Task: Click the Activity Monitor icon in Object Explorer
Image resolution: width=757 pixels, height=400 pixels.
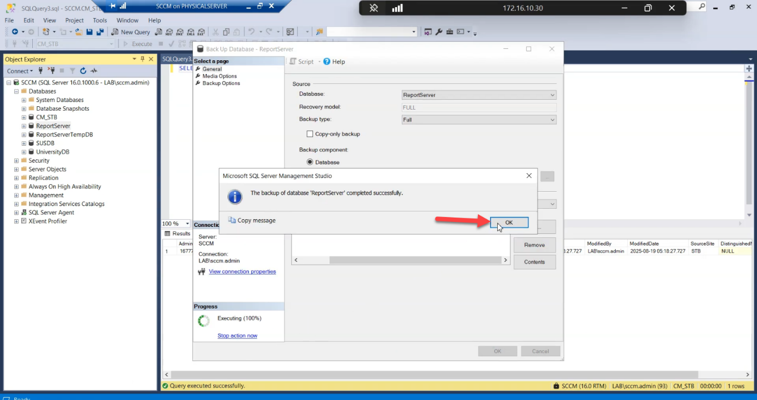Action: (94, 71)
